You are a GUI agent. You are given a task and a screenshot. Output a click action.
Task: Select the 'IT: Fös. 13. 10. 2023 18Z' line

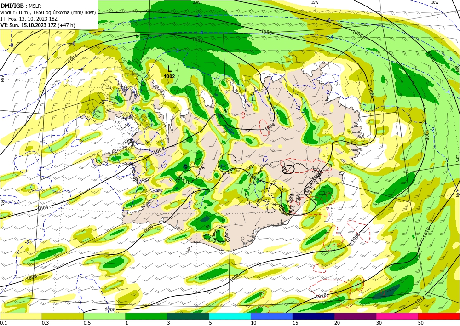coord(29,19)
